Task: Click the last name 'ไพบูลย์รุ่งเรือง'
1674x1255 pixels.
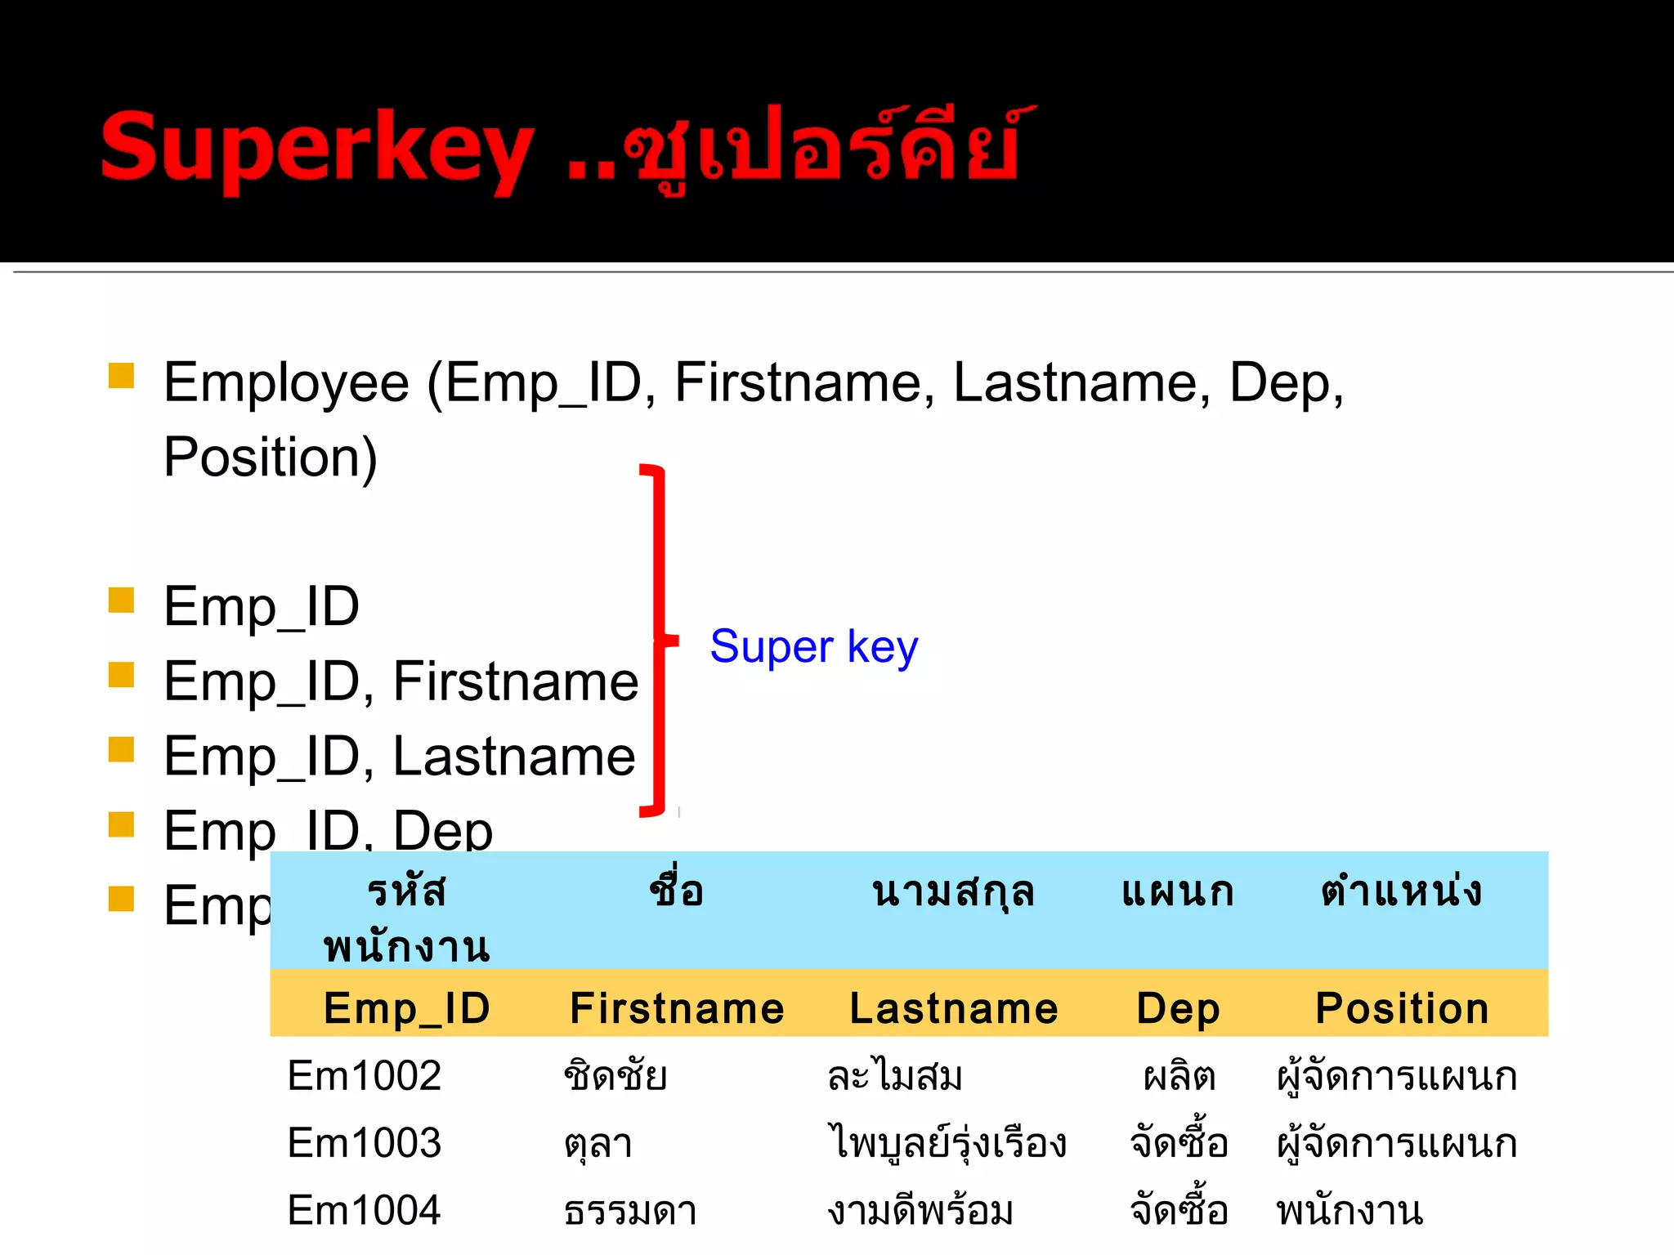Action: (x=947, y=1144)
